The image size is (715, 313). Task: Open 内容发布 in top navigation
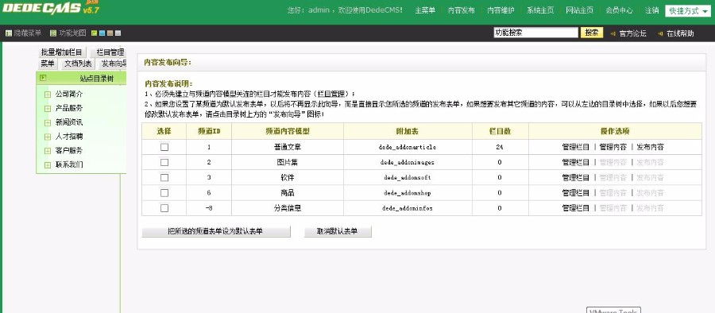(x=461, y=10)
